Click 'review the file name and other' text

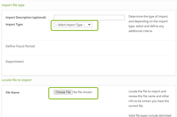(149, 96)
